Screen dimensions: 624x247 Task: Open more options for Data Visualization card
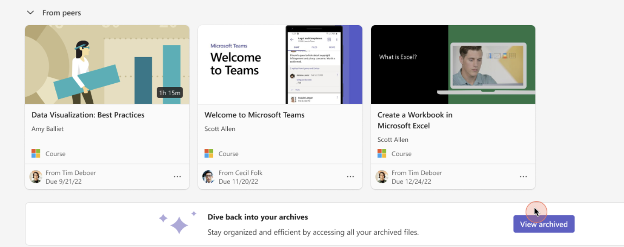(177, 177)
